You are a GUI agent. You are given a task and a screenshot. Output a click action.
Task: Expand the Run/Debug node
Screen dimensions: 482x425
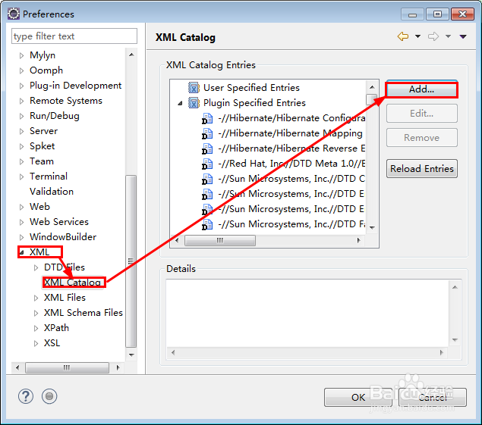[21, 116]
